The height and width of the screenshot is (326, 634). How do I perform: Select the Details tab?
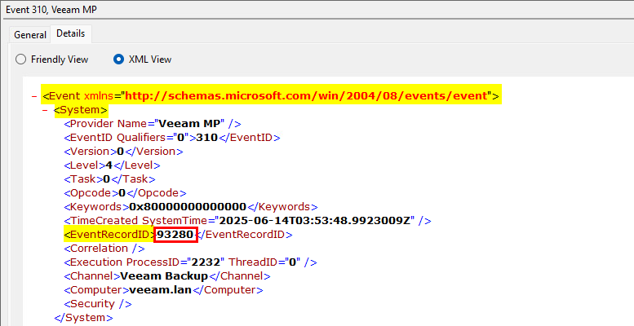pos(70,33)
